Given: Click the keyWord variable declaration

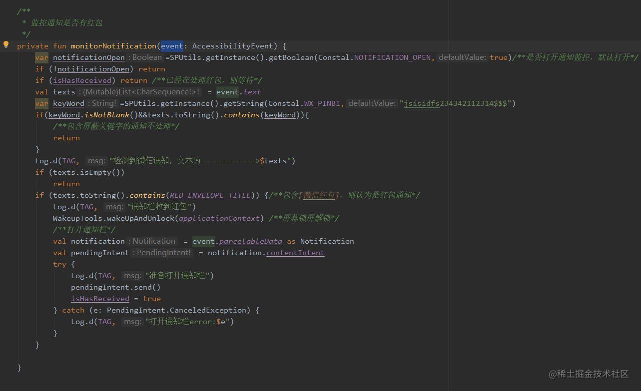Looking at the screenshot, I should point(68,103).
